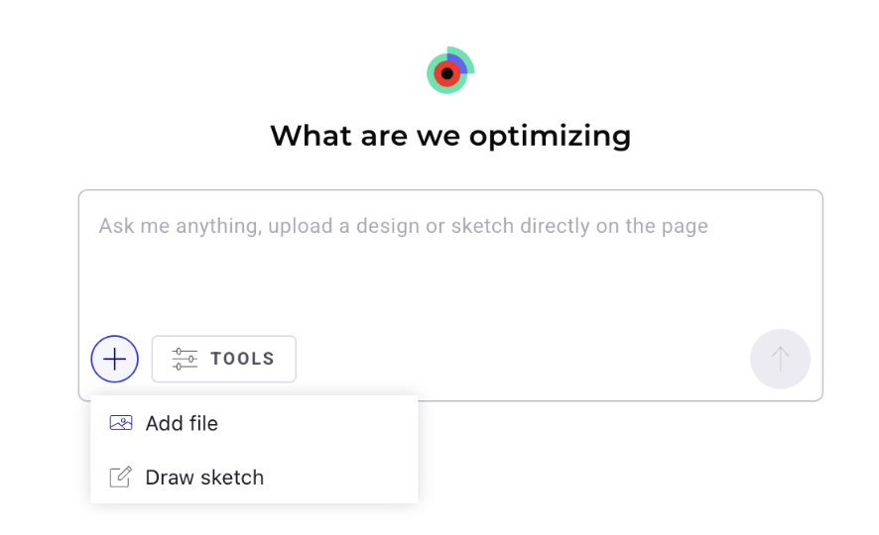
Task: Click the up-arrow send button
Action: coord(780,359)
